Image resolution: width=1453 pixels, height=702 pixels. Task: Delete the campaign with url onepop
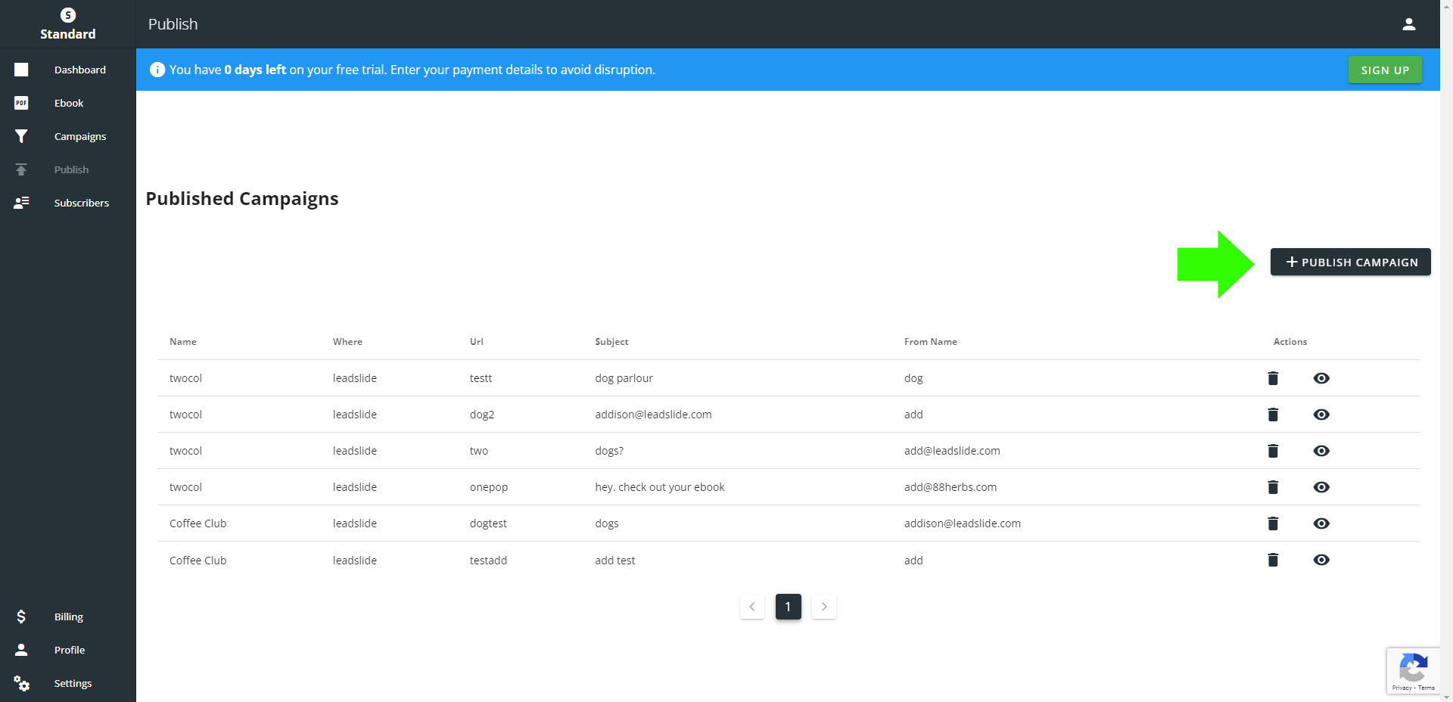pyautogui.click(x=1273, y=487)
